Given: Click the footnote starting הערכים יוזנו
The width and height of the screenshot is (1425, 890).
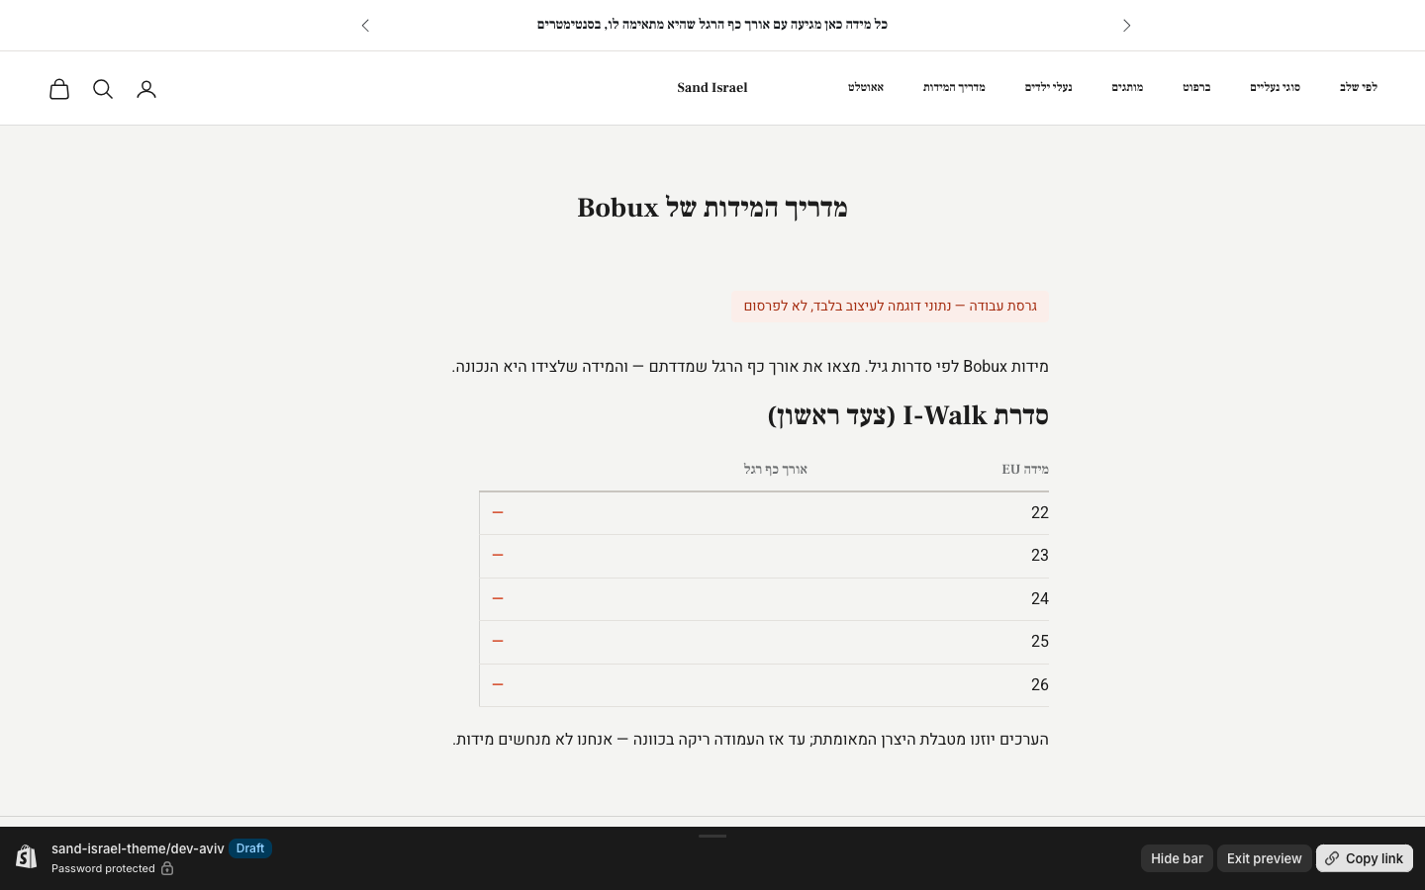Looking at the screenshot, I should [x=750, y=740].
